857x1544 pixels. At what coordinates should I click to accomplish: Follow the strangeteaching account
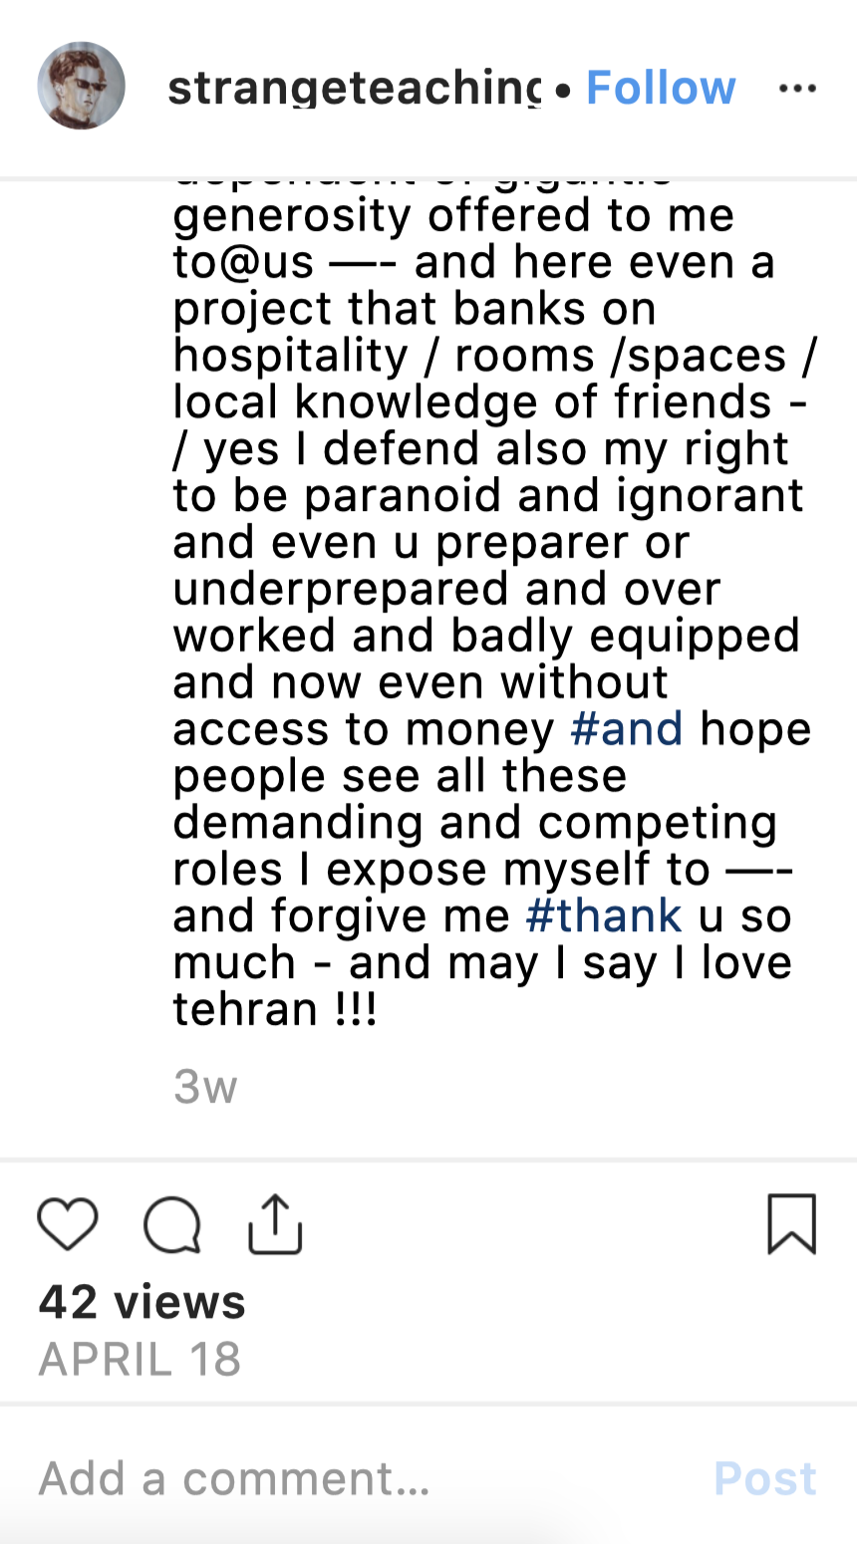pyautogui.click(x=661, y=89)
